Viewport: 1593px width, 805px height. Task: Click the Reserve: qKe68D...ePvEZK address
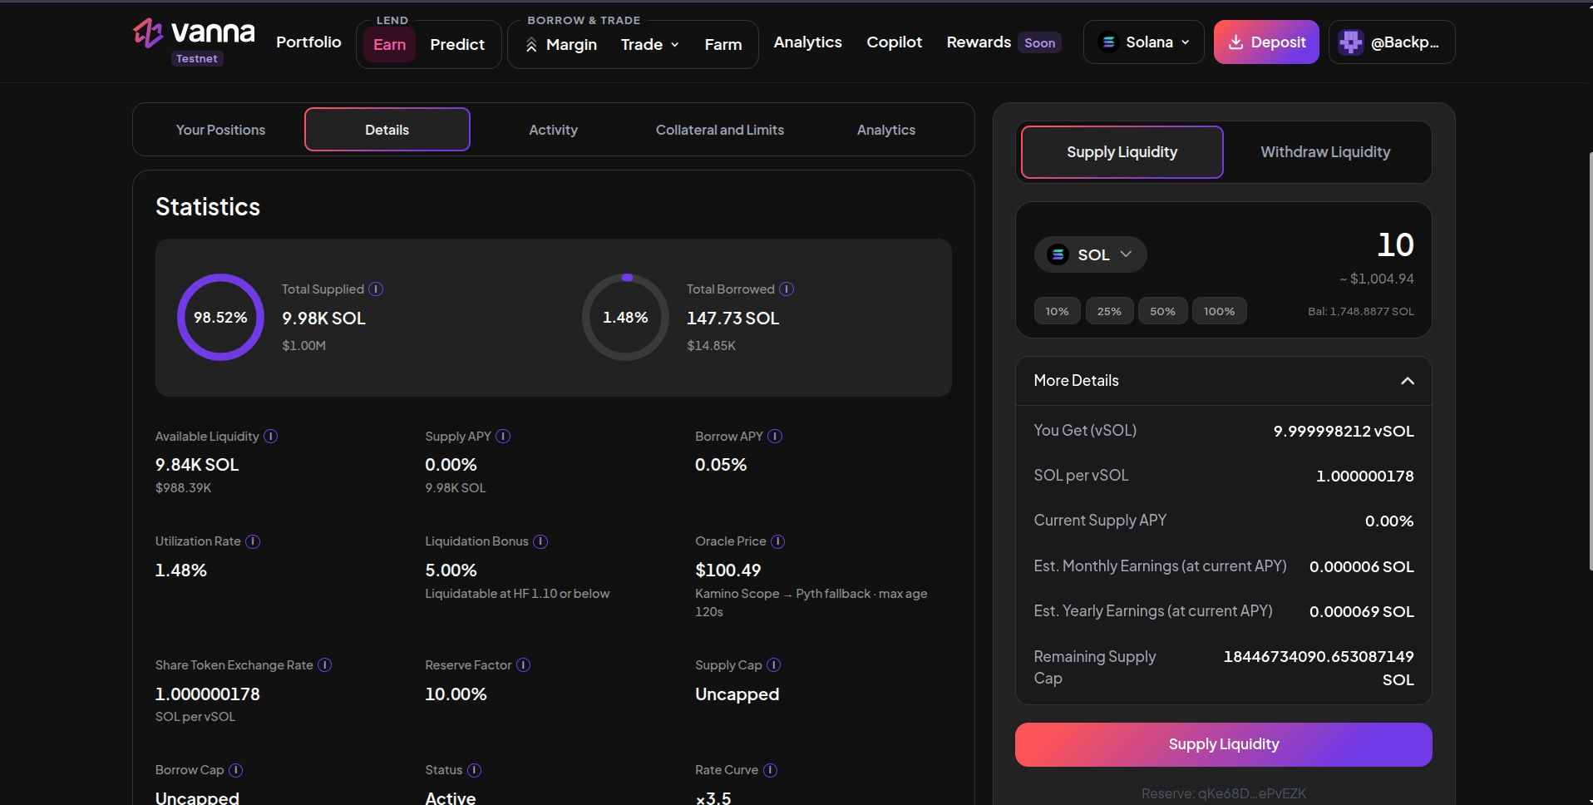pos(1224,793)
